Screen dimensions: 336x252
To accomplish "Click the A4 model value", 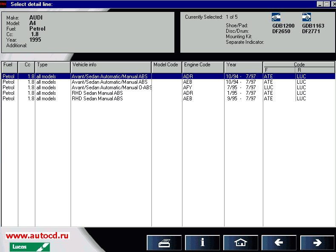I will [x=33, y=23].
